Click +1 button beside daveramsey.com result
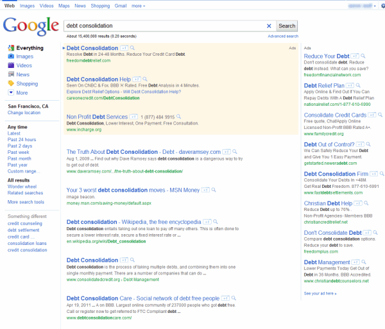 [x=227, y=152]
